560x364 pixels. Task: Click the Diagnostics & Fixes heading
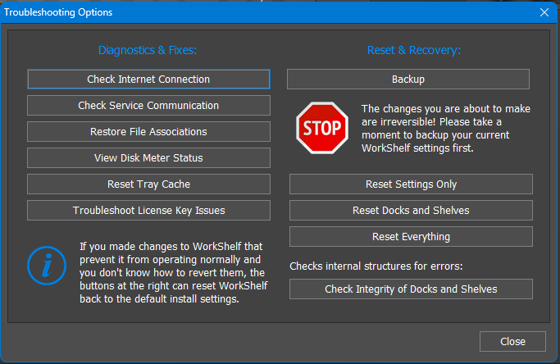coord(148,51)
